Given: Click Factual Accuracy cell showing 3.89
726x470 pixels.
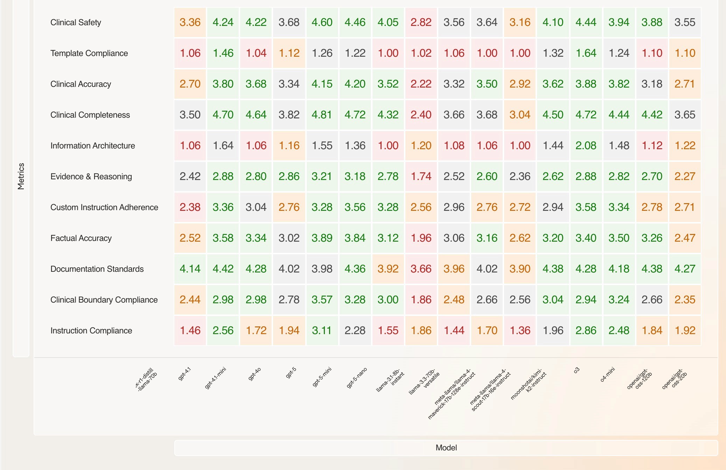Looking at the screenshot, I should click(x=322, y=238).
